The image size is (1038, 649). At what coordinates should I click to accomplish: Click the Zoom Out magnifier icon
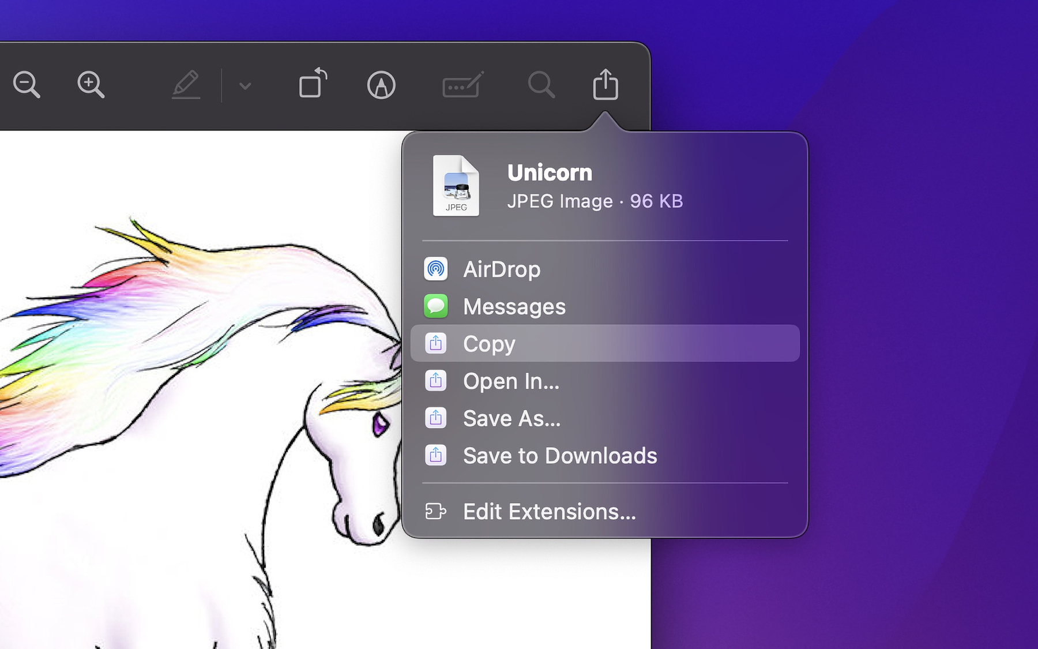tap(27, 85)
